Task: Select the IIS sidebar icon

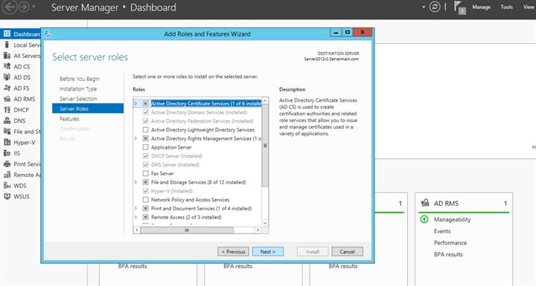Action: point(7,153)
